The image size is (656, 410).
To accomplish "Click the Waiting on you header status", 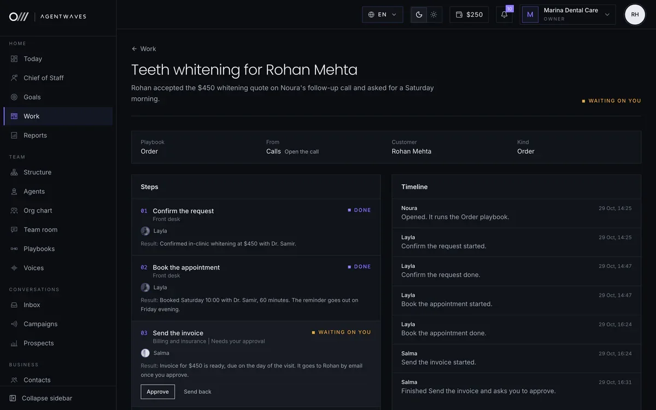I will coord(612,101).
